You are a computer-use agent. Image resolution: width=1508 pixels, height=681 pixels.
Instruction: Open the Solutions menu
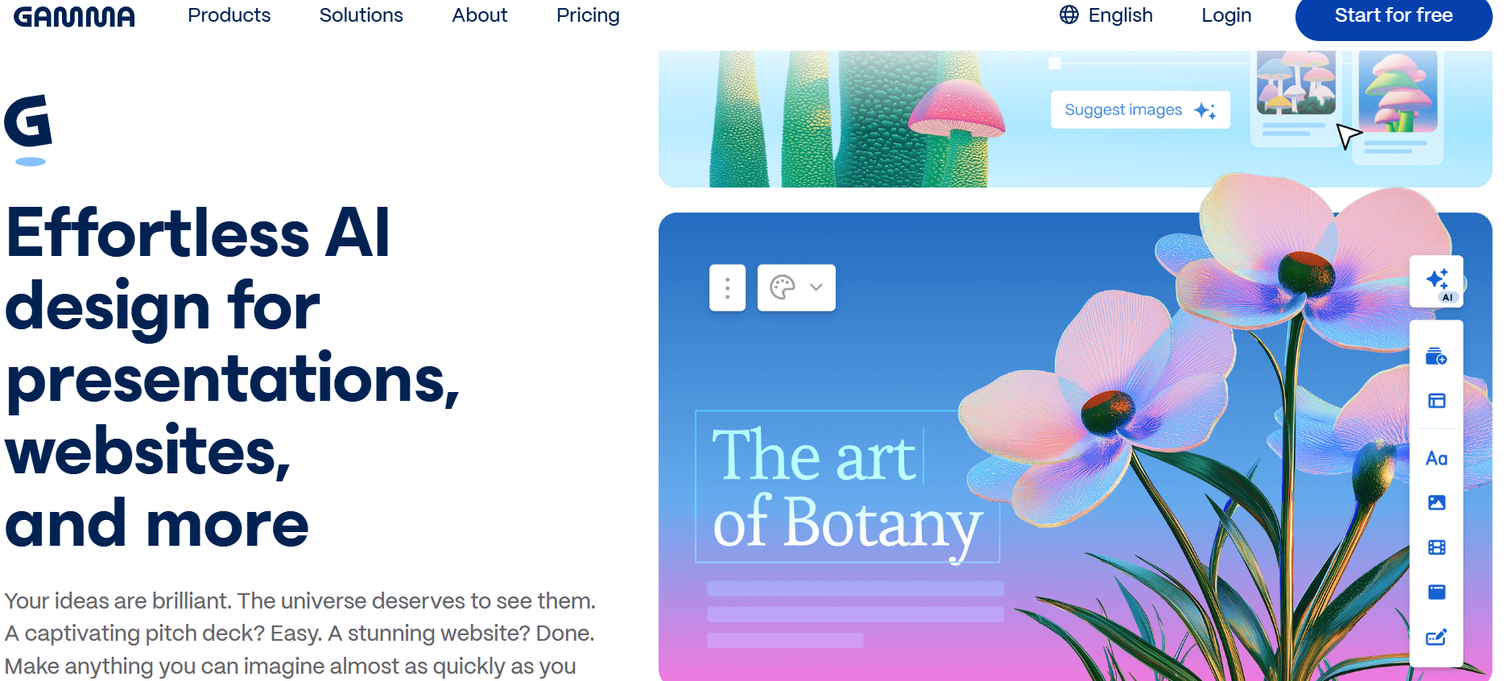(361, 15)
